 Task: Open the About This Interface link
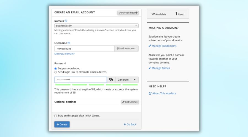(164, 93)
